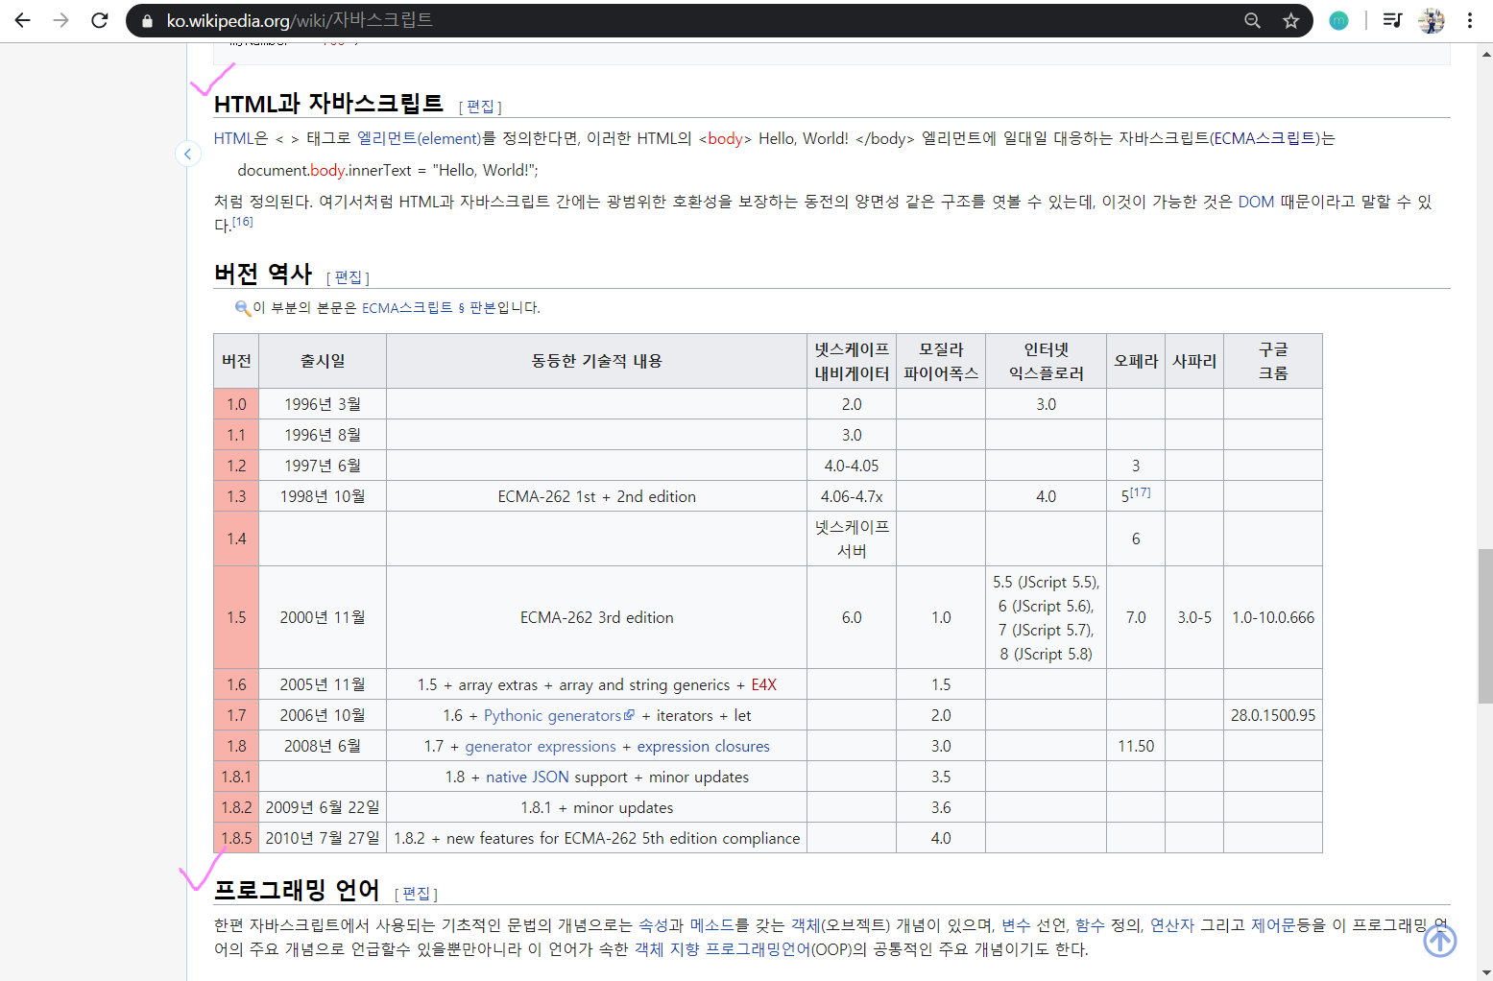Image resolution: width=1493 pixels, height=981 pixels.
Task: Click the 버전 column header
Action: pos(236,361)
